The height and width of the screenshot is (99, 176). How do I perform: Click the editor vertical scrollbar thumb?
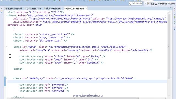[169, 46]
